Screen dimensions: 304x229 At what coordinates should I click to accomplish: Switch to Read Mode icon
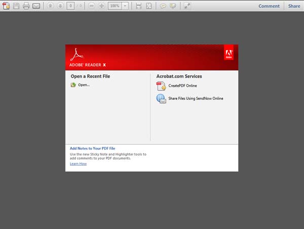pos(187,6)
